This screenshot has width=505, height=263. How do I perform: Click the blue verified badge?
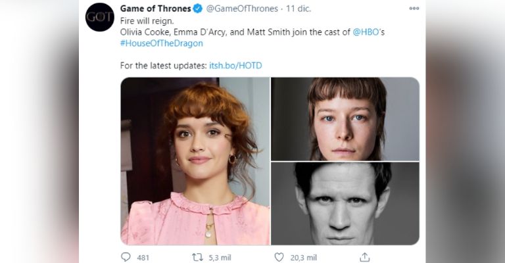click(x=197, y=9)
